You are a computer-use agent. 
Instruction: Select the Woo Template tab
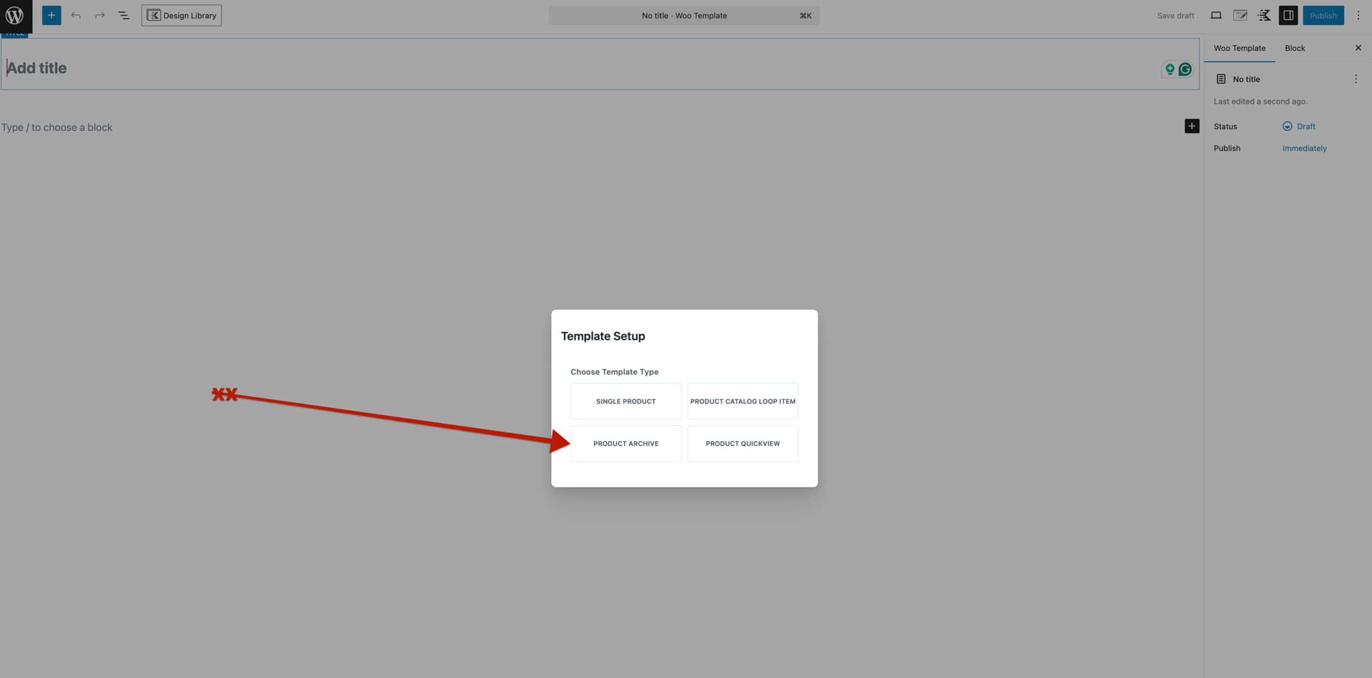point(1239,48)
